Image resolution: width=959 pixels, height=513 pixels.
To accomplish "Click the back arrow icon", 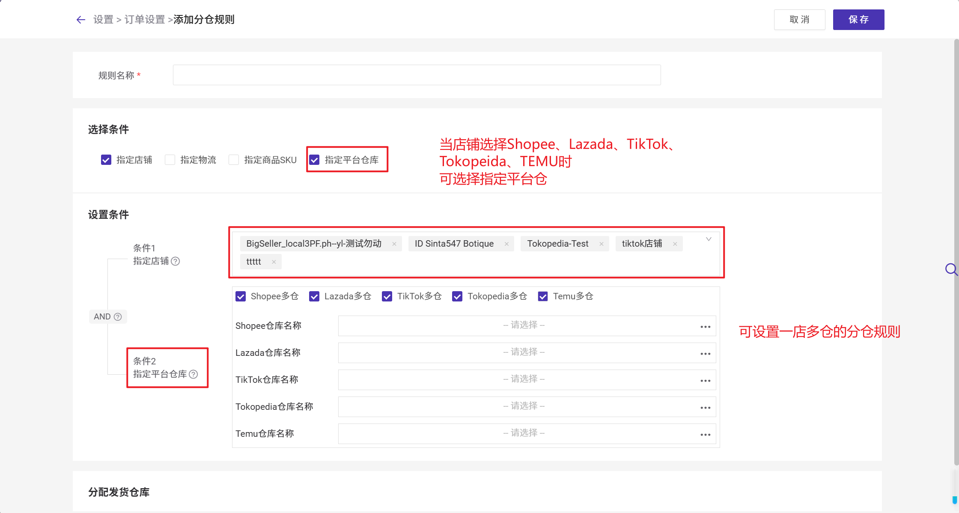I will 80,20.
